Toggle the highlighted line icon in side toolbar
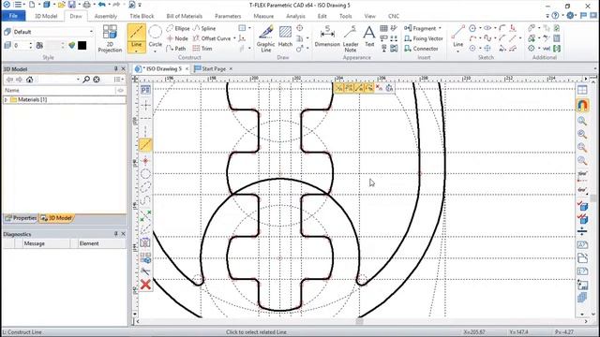 click(x=145, y=145)
